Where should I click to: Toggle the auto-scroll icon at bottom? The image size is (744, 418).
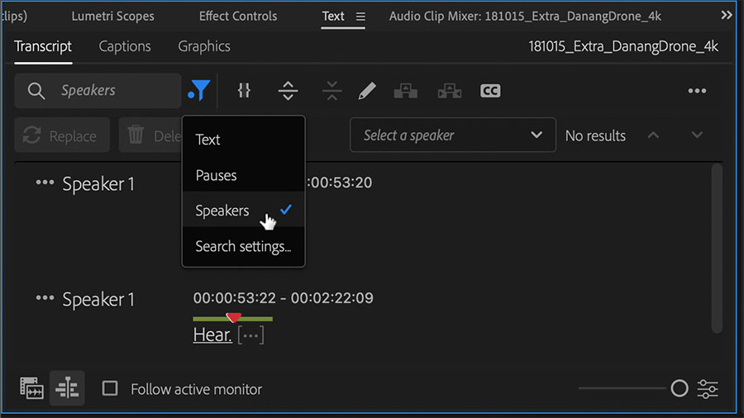coord(68,388)
